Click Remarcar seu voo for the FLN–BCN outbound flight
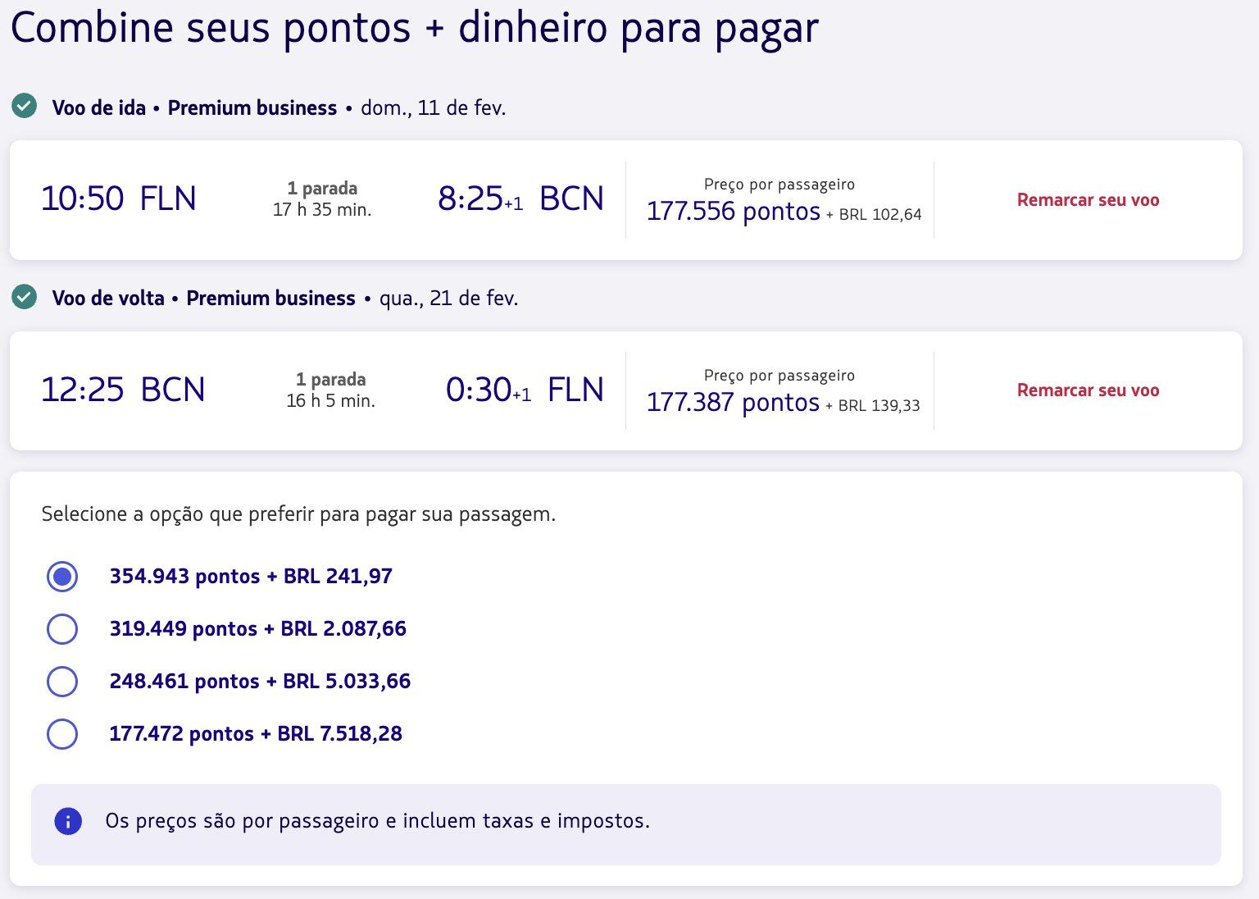 pos(1088,200)
